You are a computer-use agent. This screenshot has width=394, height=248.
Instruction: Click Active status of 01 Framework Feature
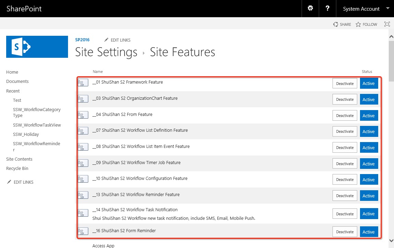point(369,84)
